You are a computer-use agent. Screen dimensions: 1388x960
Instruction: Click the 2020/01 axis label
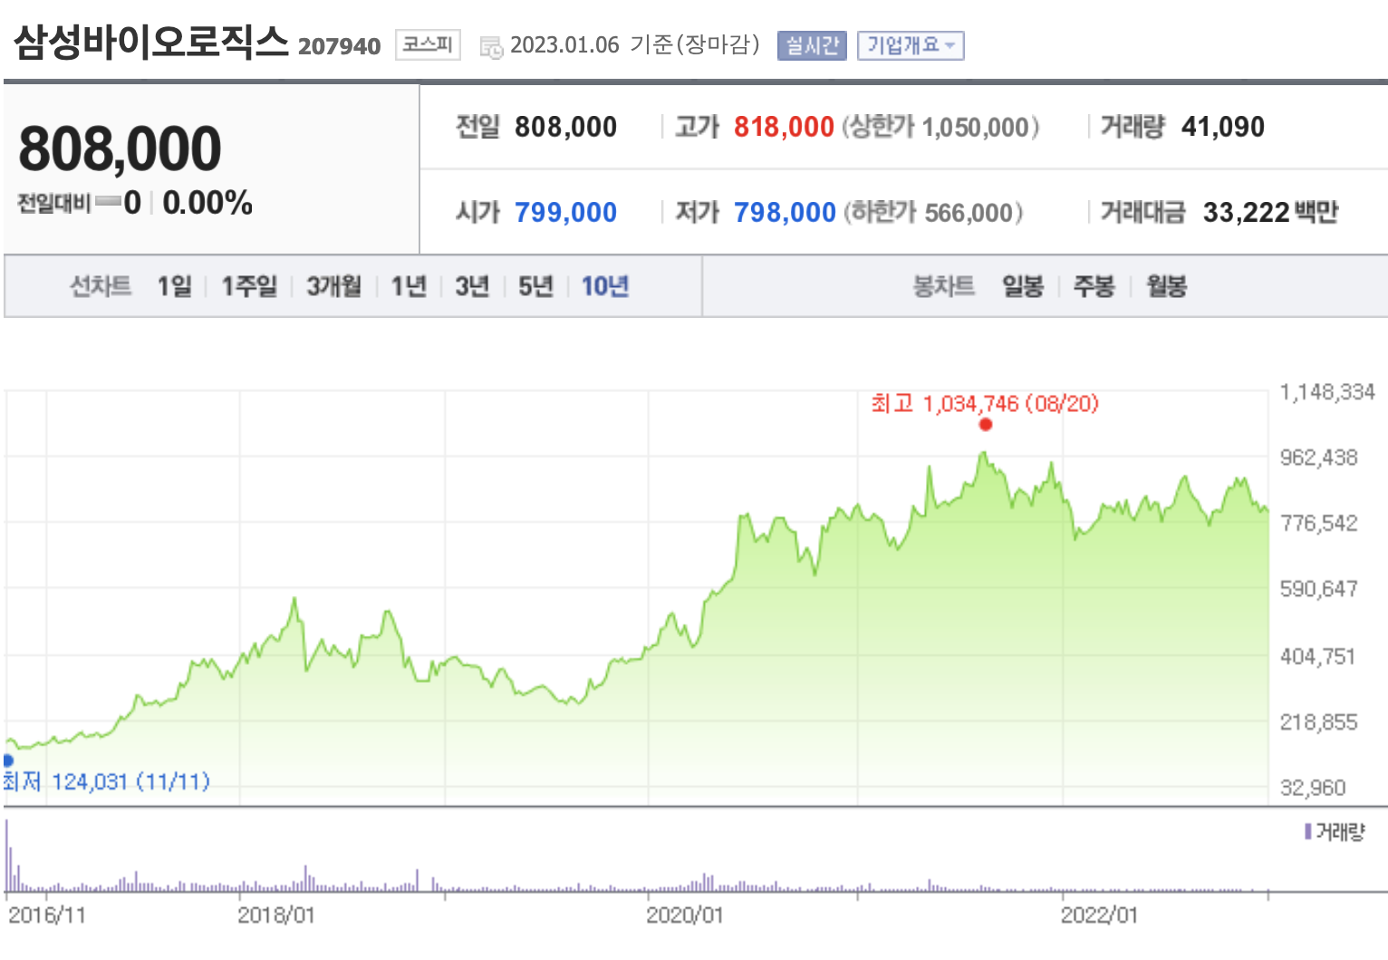tap(685, 915)
